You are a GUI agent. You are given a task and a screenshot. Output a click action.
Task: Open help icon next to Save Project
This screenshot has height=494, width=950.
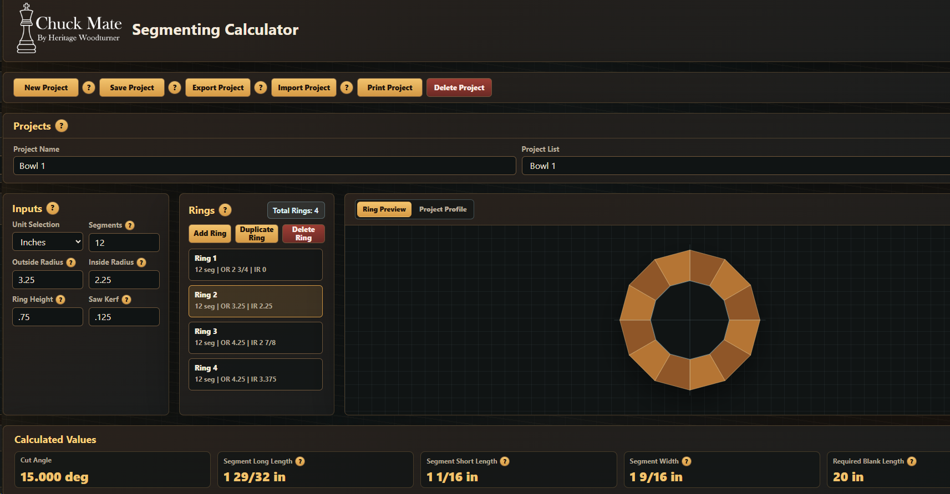point(175,88)
